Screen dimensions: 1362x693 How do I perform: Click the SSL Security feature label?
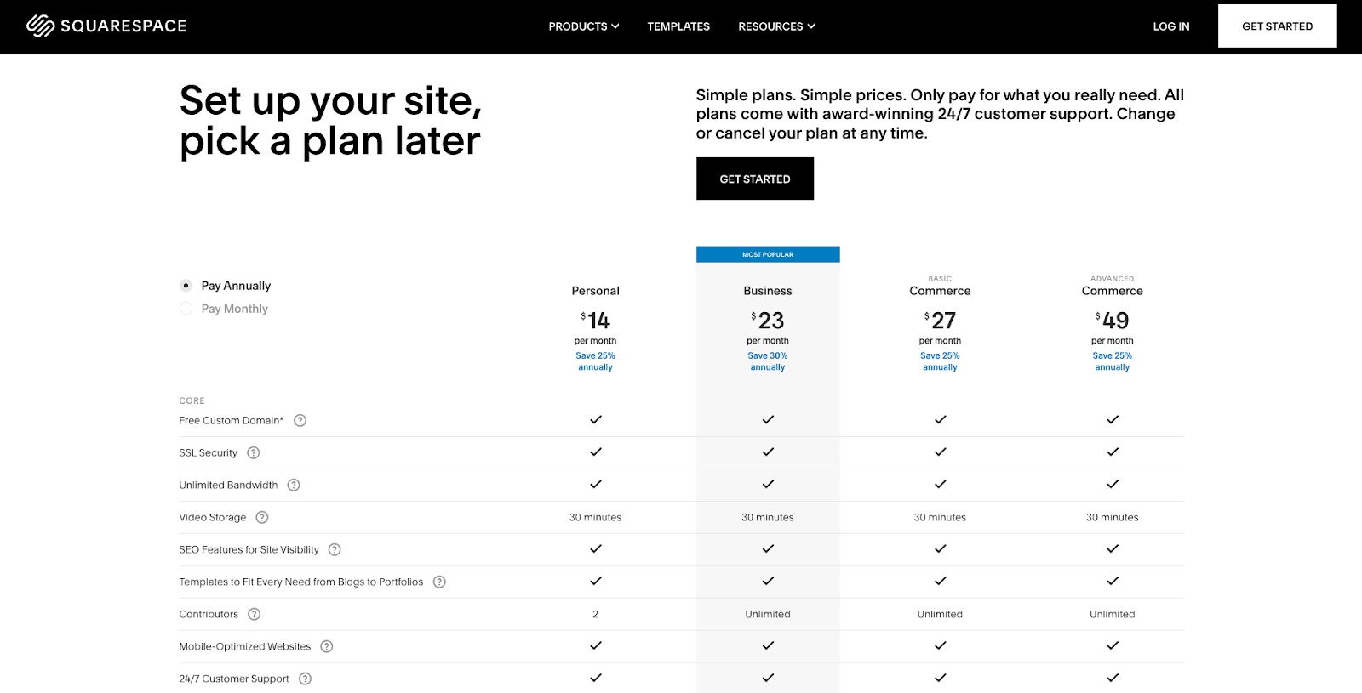209,452
